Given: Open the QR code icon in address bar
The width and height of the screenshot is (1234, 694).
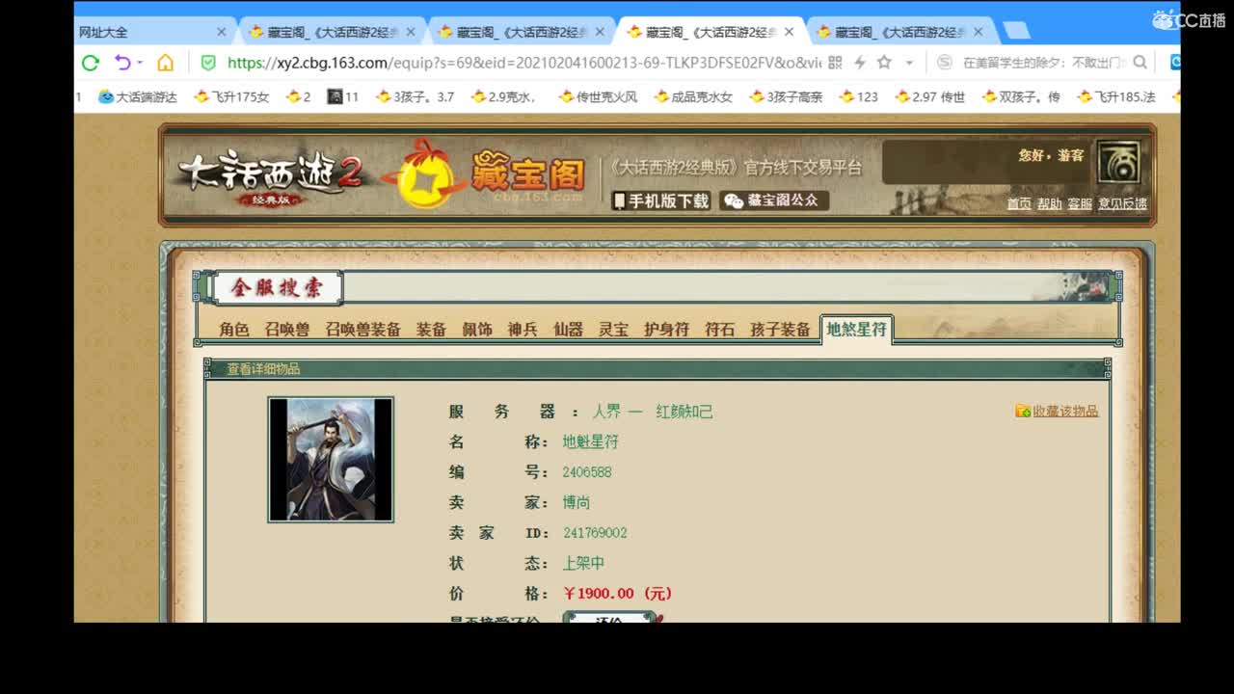Looking at the screenshot, I should coord(835,63).
